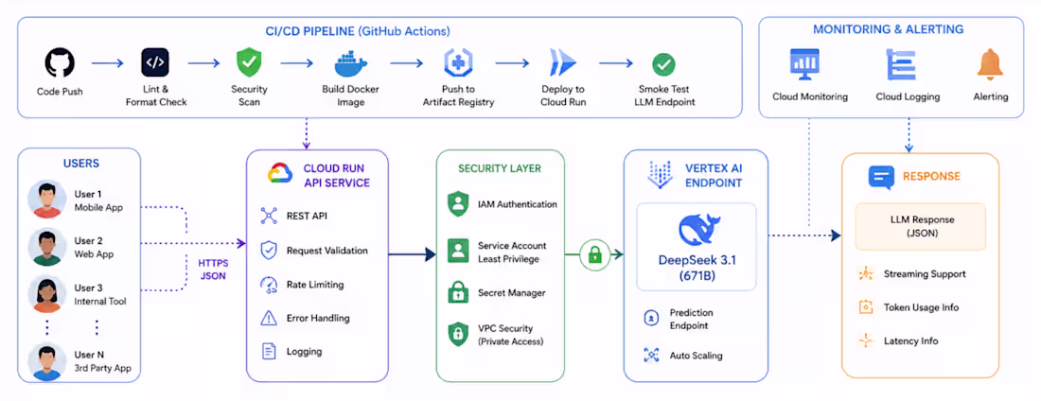Select the CLOUD RUN API SERVICE heading
This screenshot has width=1041, height=401.
pos(337,175)
